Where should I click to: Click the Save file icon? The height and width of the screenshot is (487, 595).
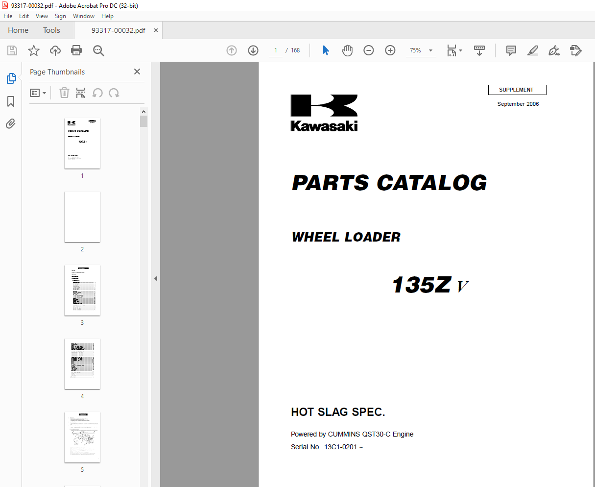12,50
